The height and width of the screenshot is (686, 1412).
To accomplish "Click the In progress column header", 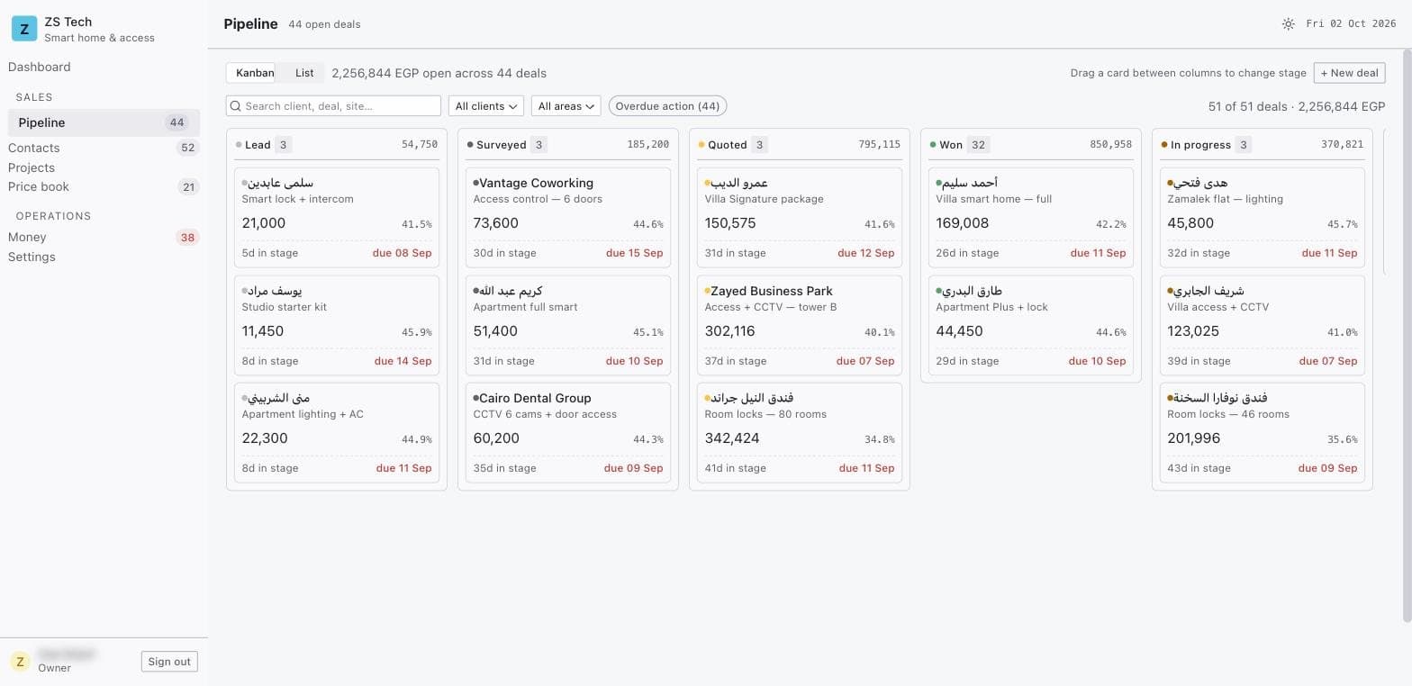I will (1263, 145).
